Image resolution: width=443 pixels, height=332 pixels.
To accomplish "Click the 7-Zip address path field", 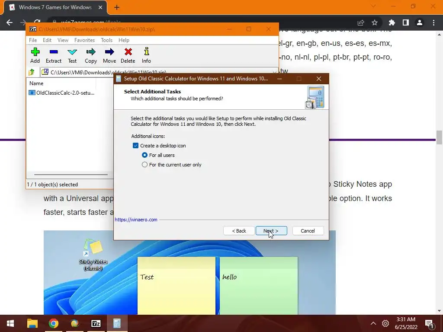I will (x=158, y=72).
